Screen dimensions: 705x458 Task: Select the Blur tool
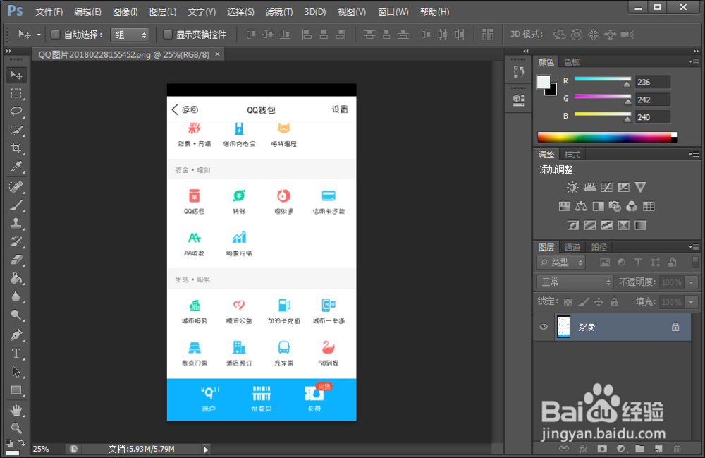[x=16, y=296]
